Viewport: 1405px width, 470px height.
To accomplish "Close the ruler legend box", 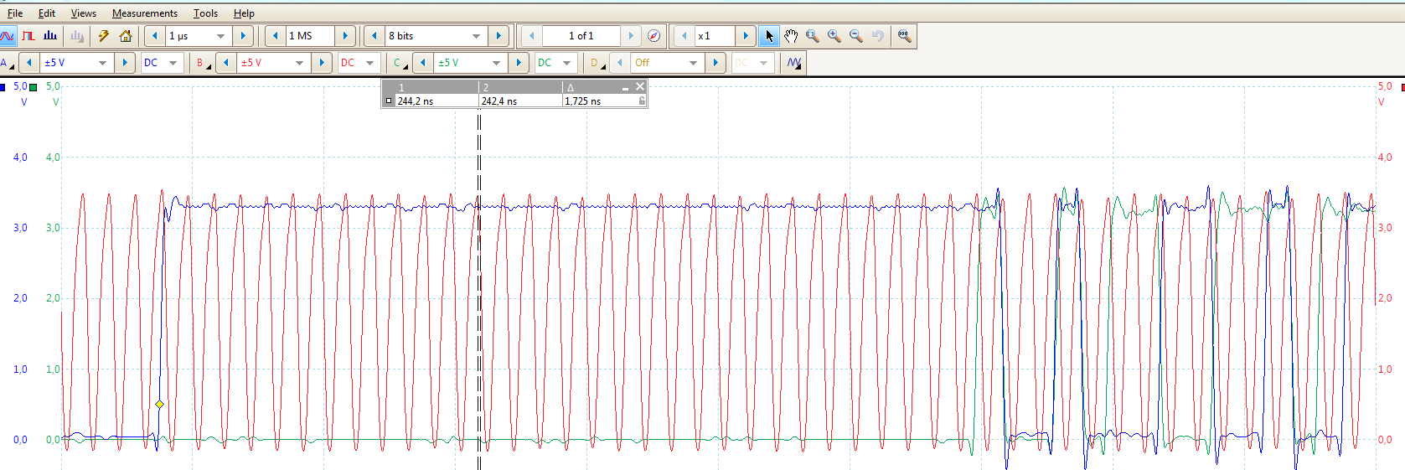I will [x=640, y=86].
